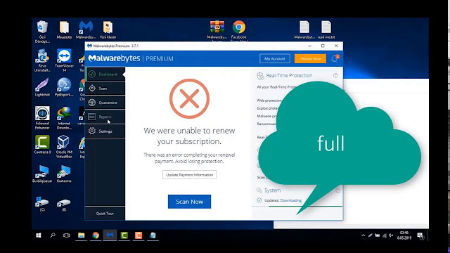Open the Scan section in sidebar
Image resolution: width=450 pixels, height=253 pixels.
click(x=105, y=89)
